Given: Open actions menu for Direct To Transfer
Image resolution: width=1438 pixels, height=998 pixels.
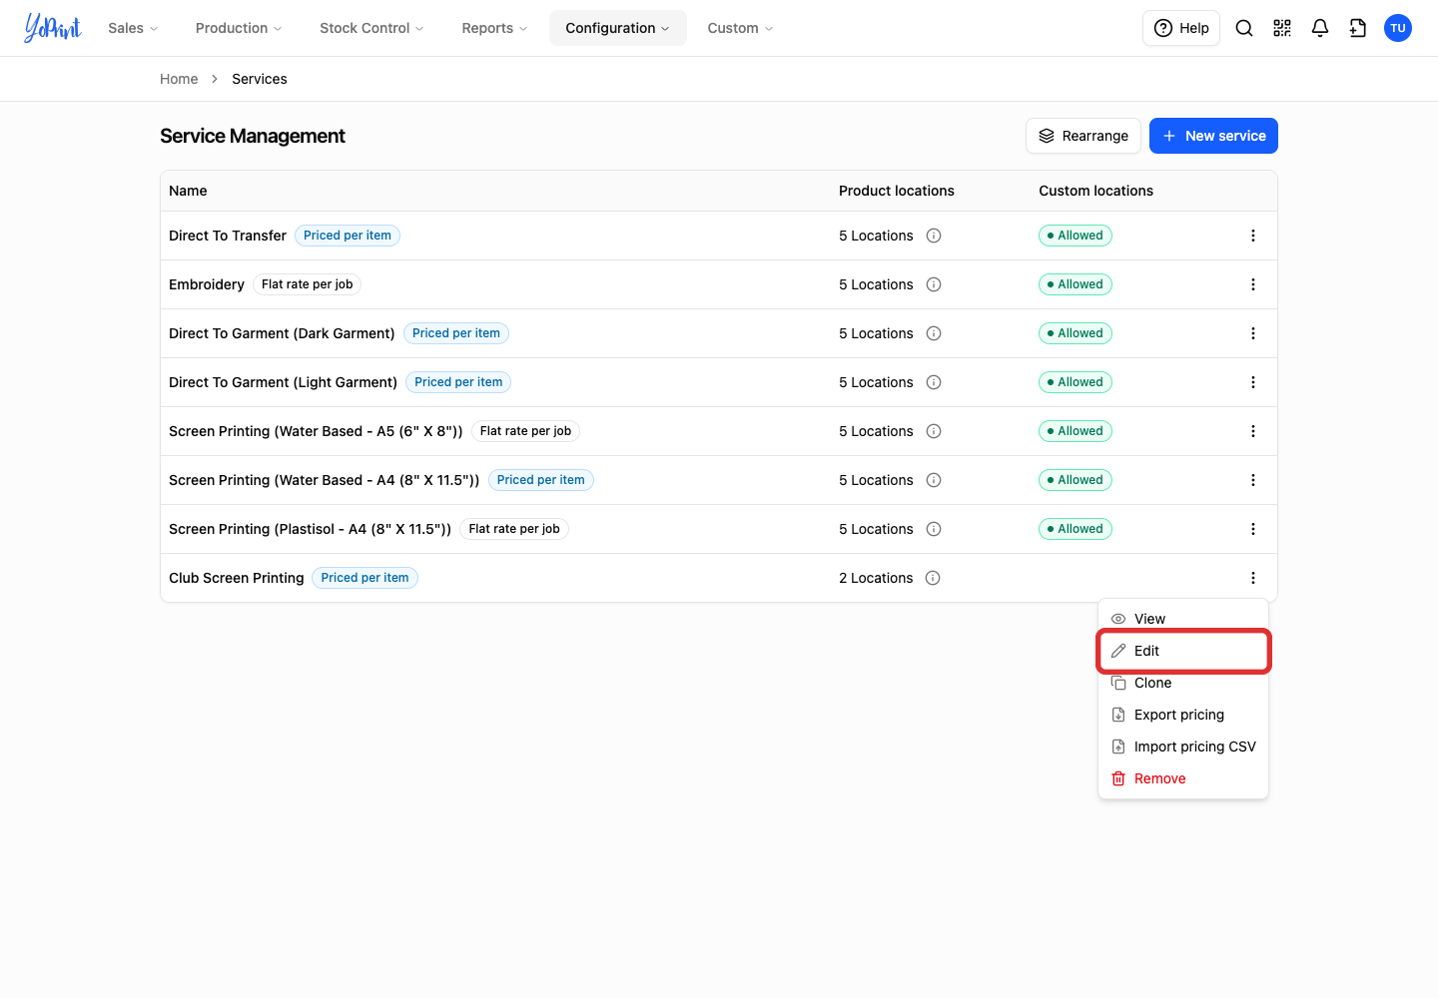Looking at the screenshot, I should pos(1253,236).
